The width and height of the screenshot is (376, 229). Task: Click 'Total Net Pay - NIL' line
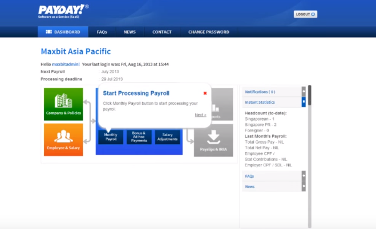pos(262,148)
